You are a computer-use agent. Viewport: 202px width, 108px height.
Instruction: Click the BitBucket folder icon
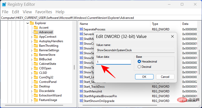tap(36, 59)
